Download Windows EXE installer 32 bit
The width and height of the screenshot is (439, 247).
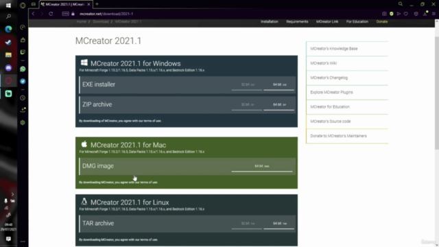(247, 84)
